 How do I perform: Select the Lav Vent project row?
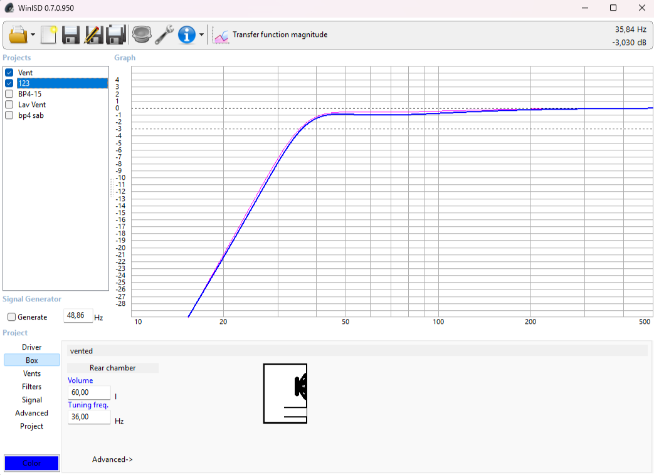pyautogui.click(x=62, y=105)
